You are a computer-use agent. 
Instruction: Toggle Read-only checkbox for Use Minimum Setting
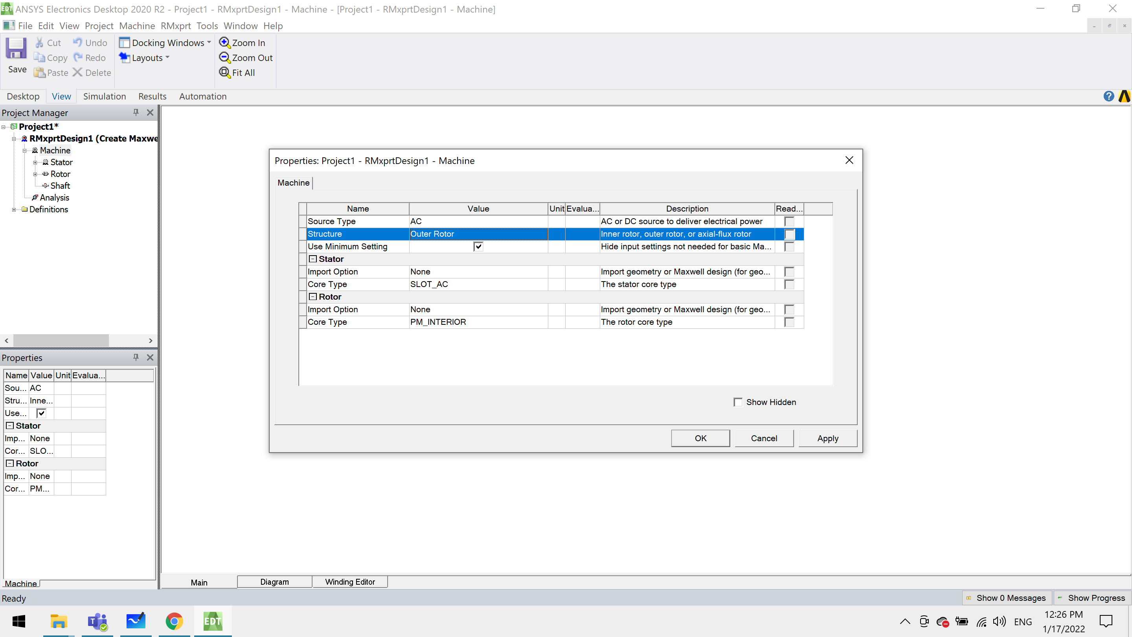click(x=789, y=247)
